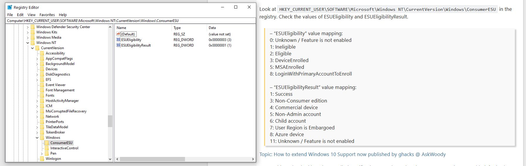Screen dimensions: 526x166
Task: Select the TileDataModel key in tree
Action: (57, 127)
